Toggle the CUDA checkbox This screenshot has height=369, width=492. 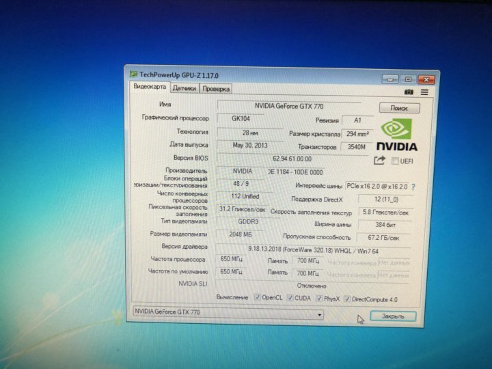click(x=290, y=298)
